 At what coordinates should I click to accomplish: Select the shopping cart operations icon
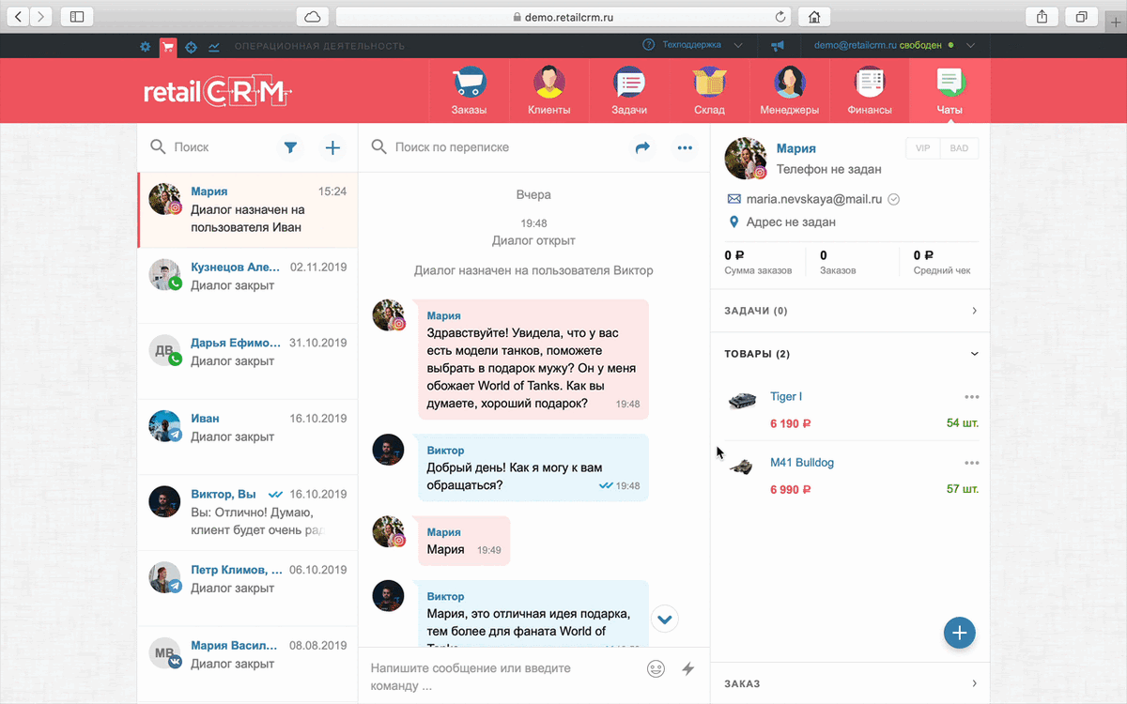[x=168, y=46]
